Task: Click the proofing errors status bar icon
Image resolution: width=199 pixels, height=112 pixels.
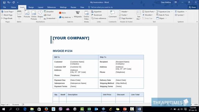Action: (23, 105)
